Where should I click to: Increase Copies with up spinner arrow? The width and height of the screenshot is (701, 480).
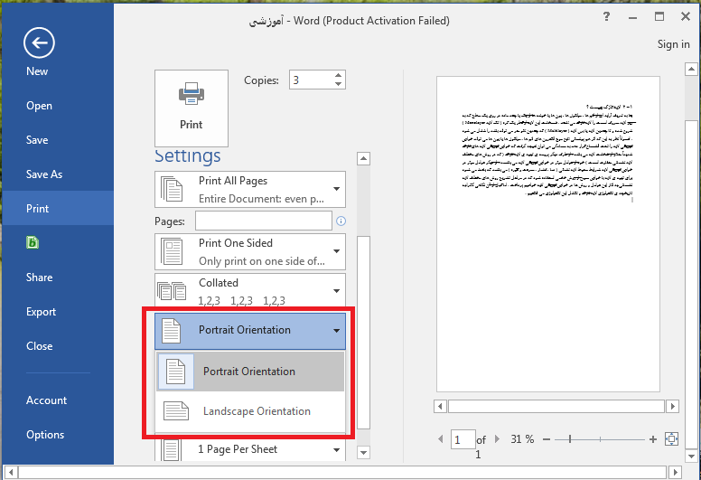click(x=338, y=75)
